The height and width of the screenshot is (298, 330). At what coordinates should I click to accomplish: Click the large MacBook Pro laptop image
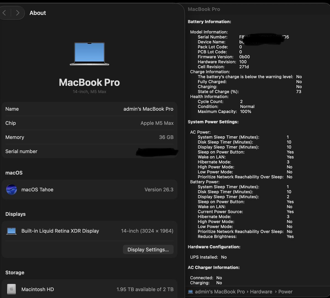click(89, 54)
